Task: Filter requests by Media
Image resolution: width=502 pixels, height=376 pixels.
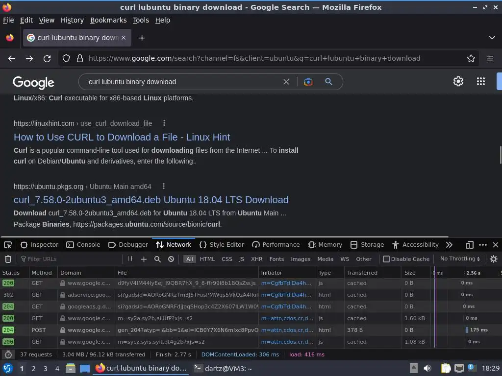Action: [326, 259]
